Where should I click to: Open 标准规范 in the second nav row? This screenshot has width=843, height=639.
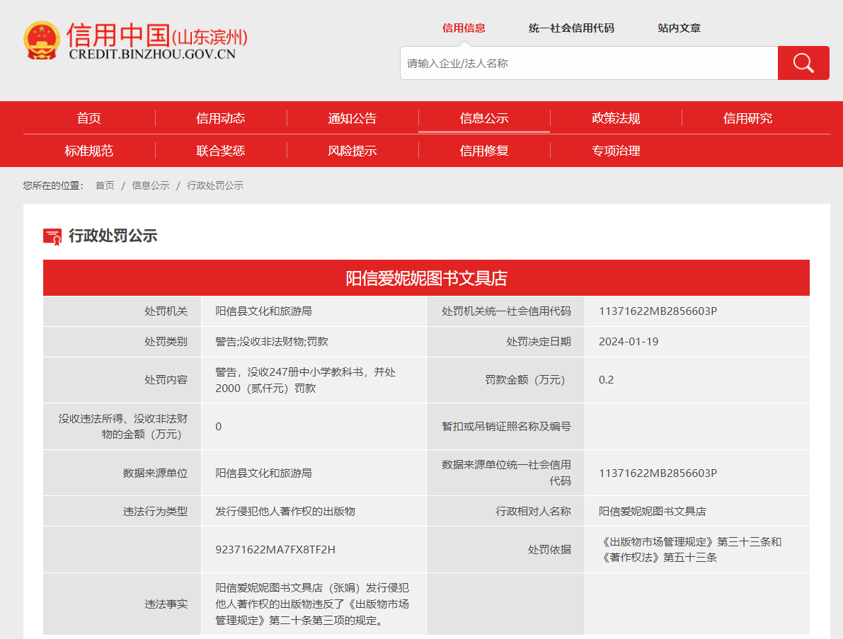[89, 151]
